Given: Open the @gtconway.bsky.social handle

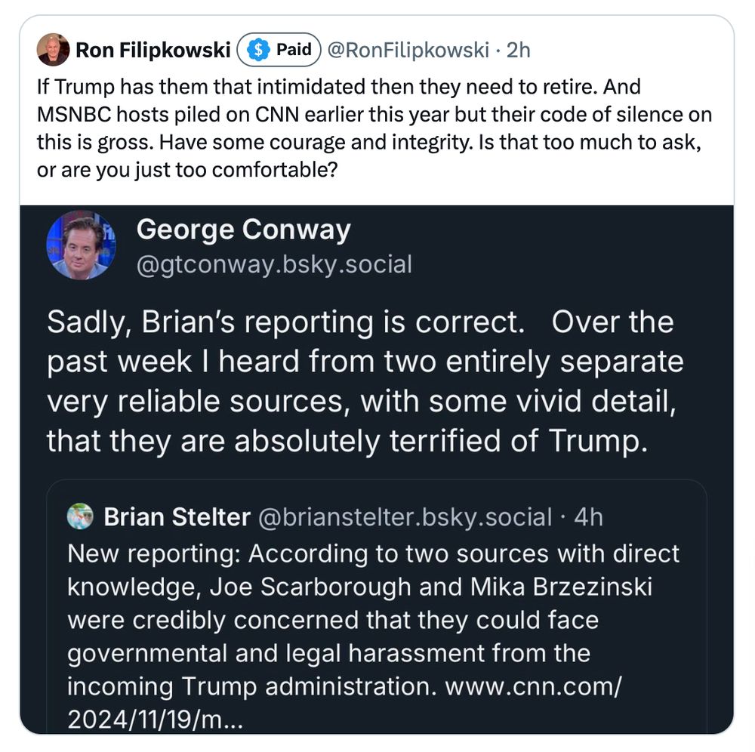Looking at the screenshot, I should 274,264.
